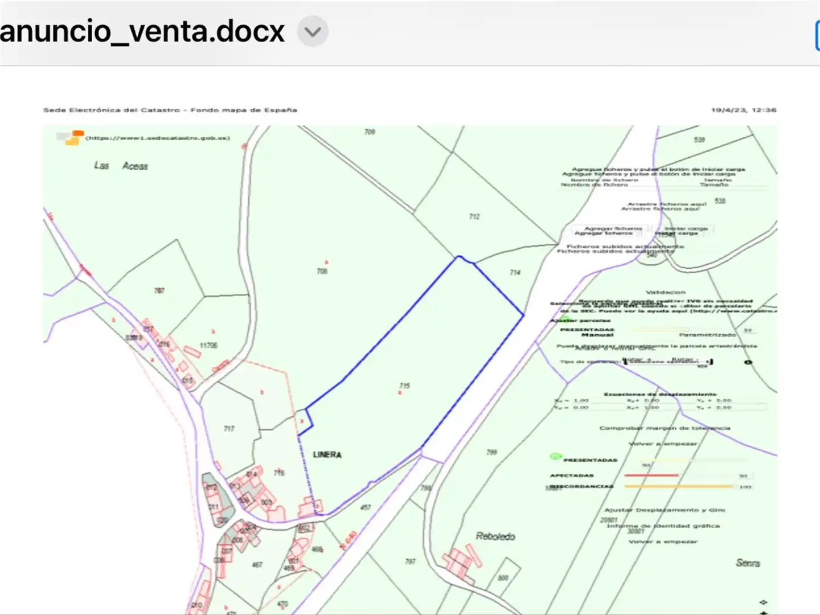Click the date '19/4/23, 12:36'
The image size is (820, 615).
pyautogui.click(x=744, y=110)
